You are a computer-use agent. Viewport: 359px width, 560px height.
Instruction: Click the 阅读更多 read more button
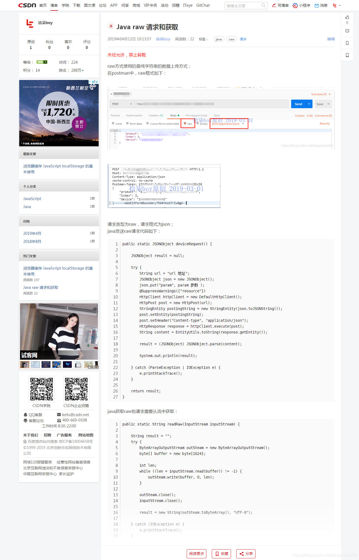pos(197,554)
